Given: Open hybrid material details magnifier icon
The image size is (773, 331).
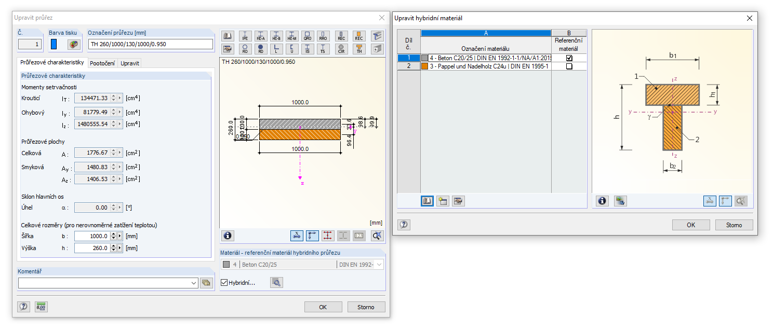Looking at the screenshot, I should point(276,282).
